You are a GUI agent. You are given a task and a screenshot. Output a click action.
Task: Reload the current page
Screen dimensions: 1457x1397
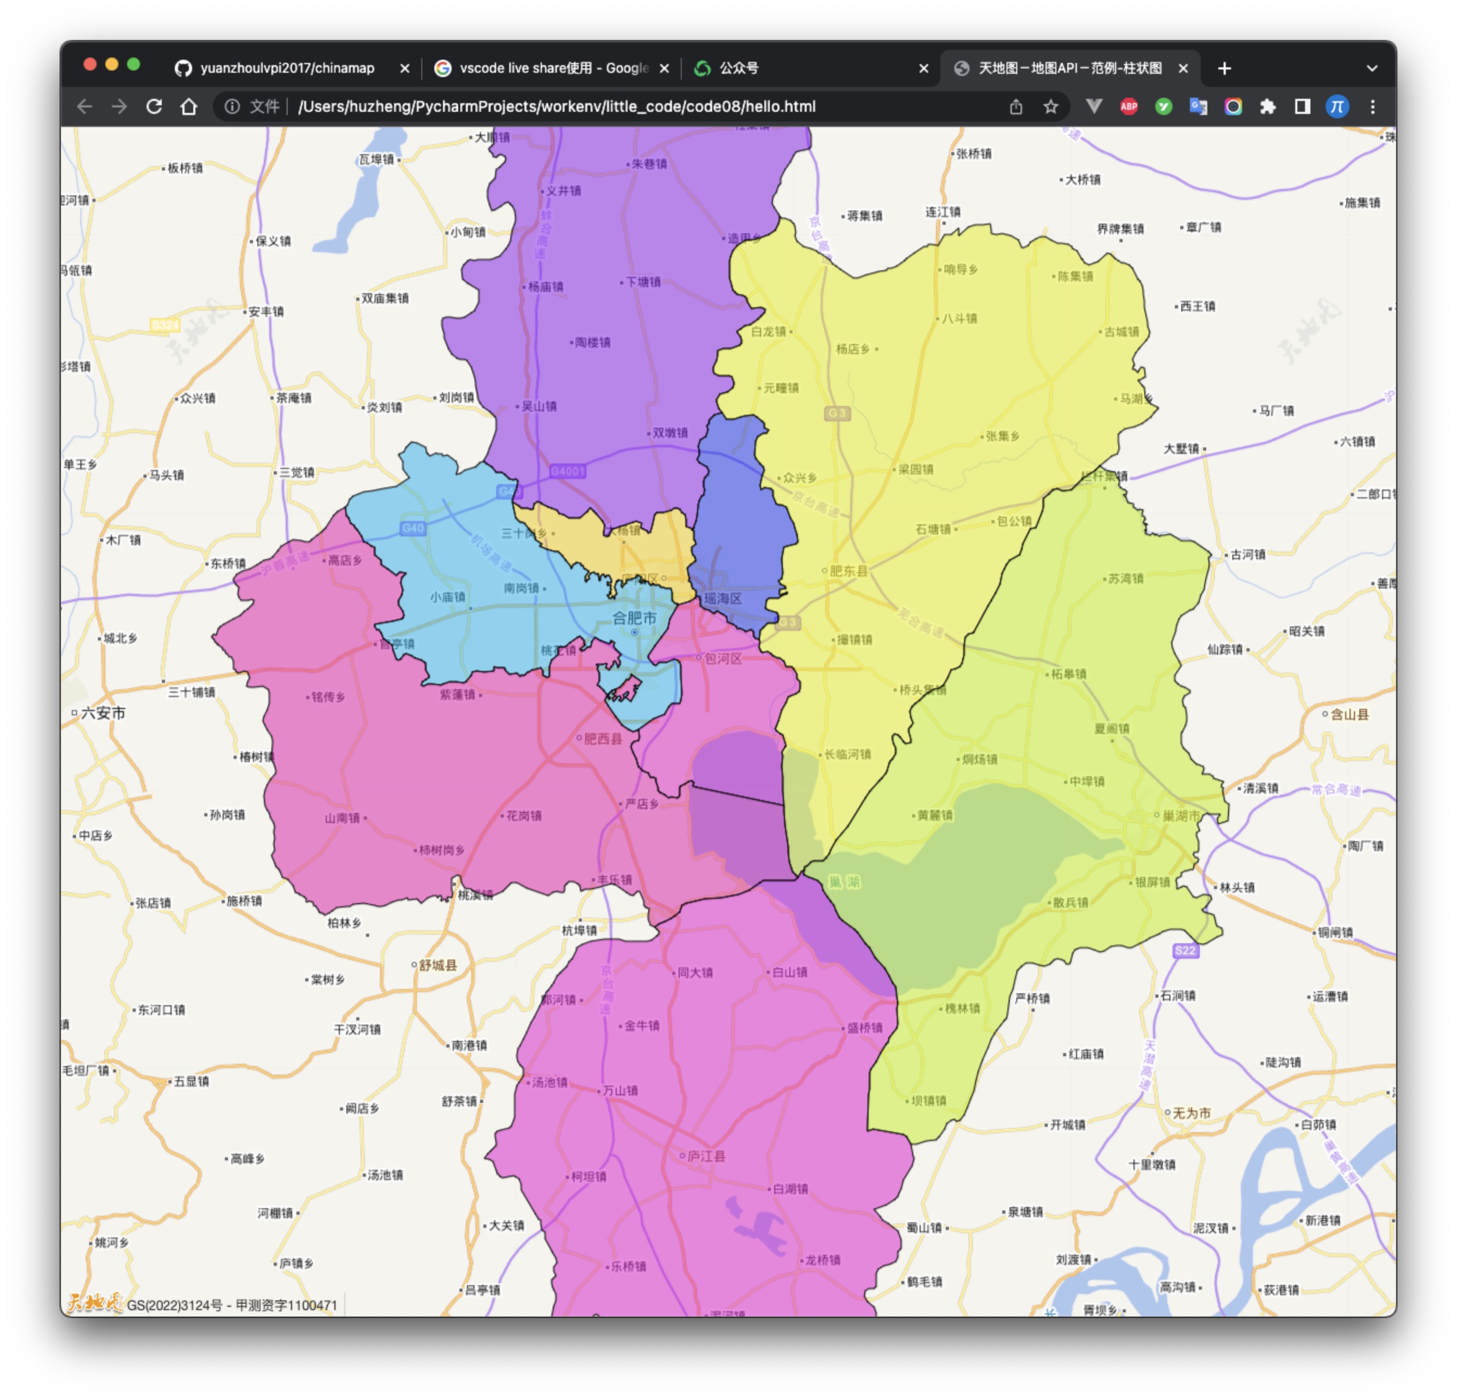point(154,106)
